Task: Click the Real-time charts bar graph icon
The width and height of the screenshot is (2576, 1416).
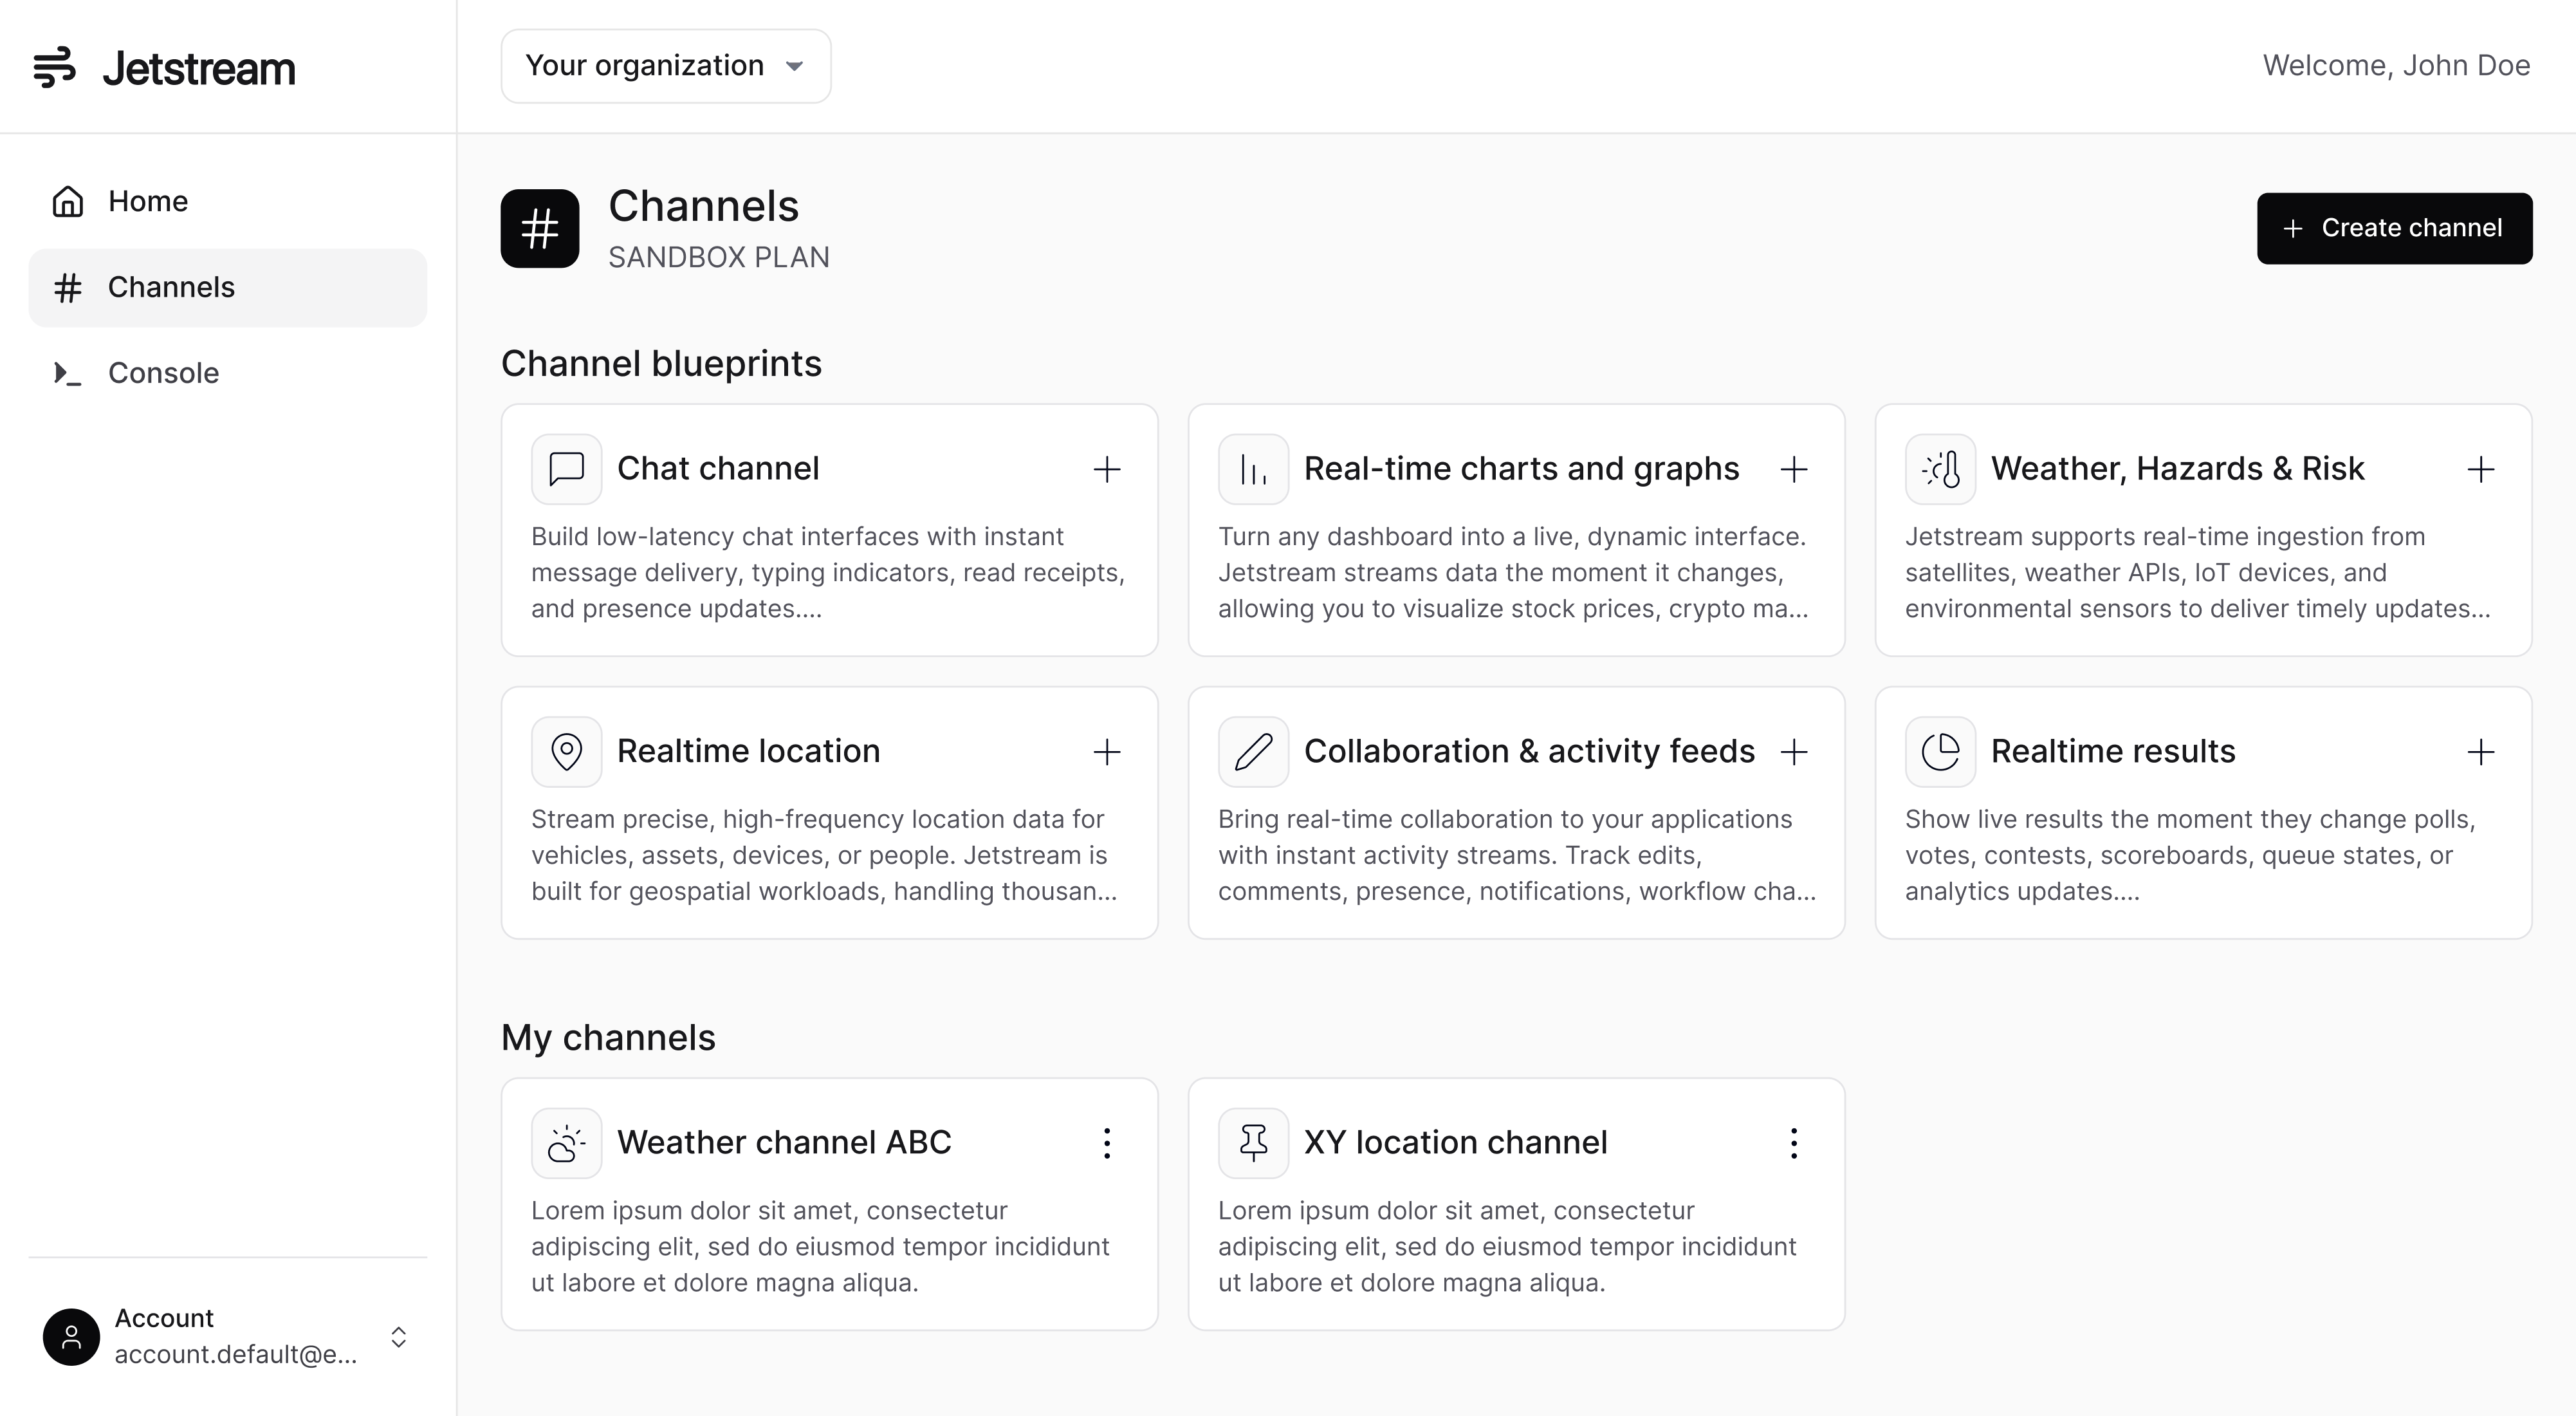Action: 1254,469
